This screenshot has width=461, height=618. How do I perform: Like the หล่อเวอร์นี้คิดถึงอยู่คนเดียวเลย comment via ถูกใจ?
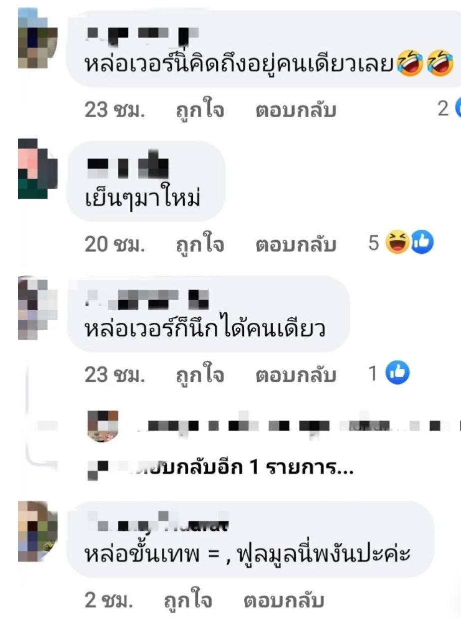click(195, 110)
